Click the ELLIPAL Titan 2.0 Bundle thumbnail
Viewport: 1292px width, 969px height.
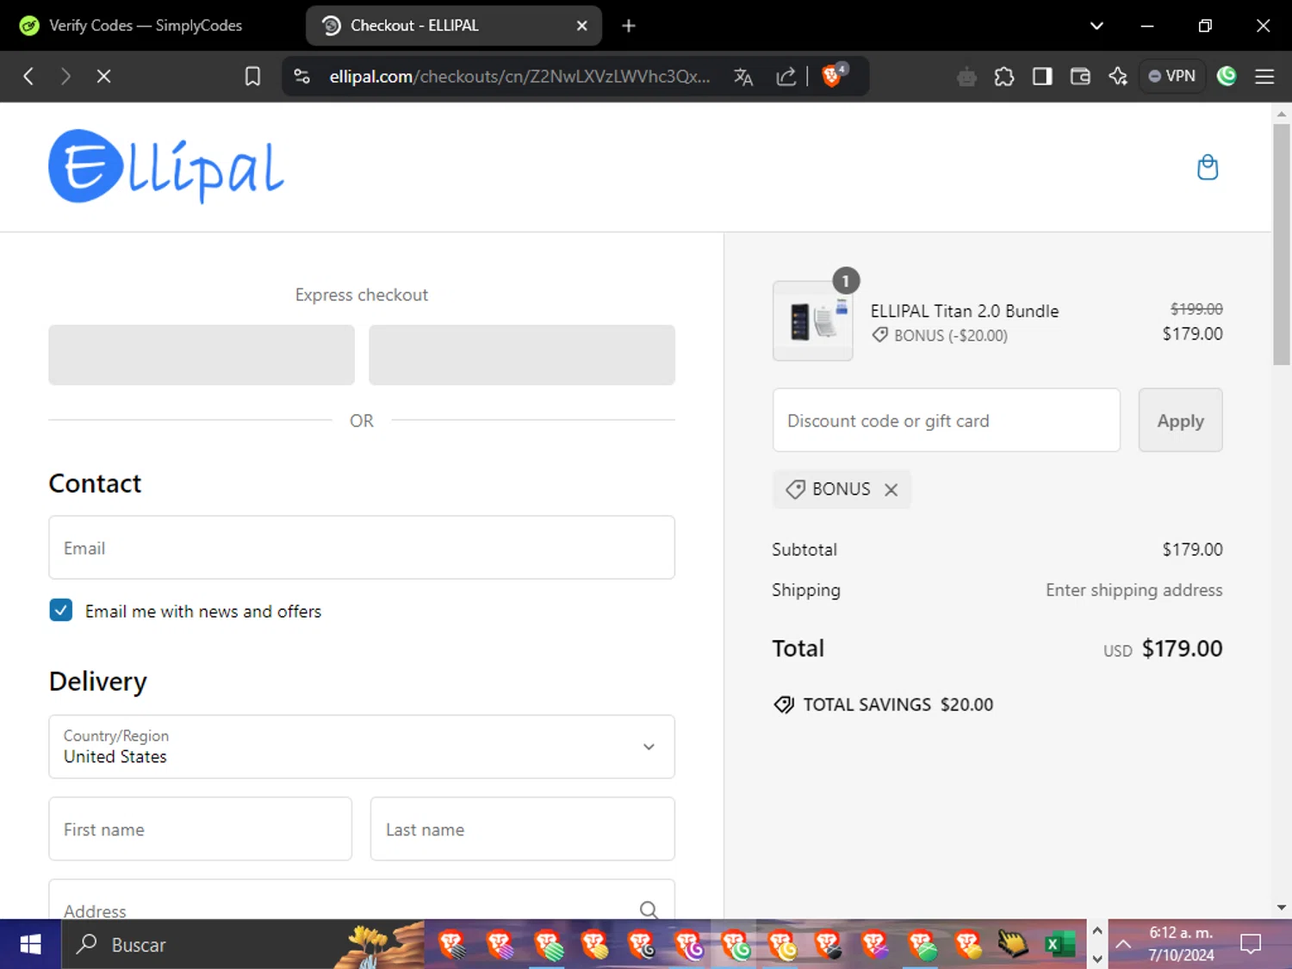(812, 320)
